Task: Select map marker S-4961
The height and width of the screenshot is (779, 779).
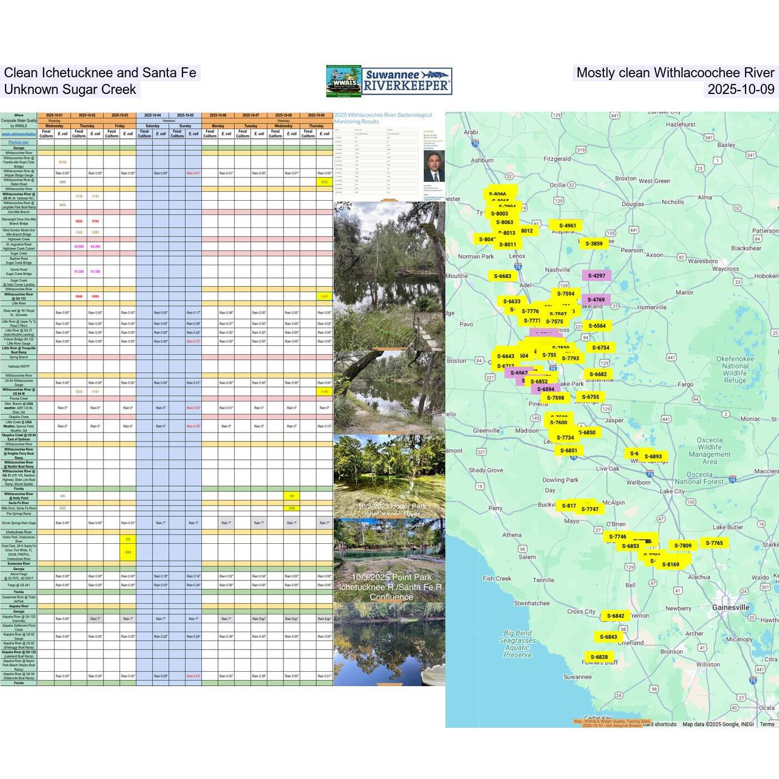Action: point(567,226)
